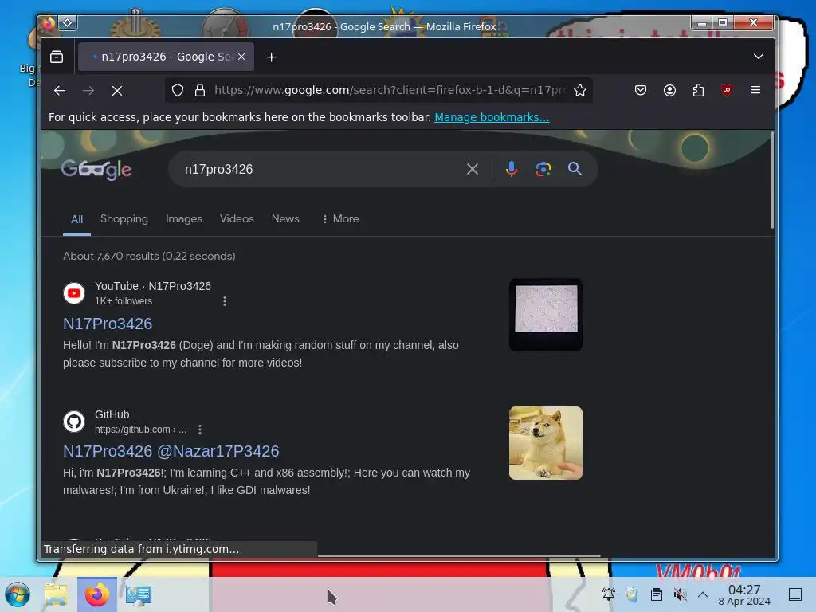Open the Windows Start button
Viewport: 816px width, 612px height.
pyautogui.click(x=18, y=594)
